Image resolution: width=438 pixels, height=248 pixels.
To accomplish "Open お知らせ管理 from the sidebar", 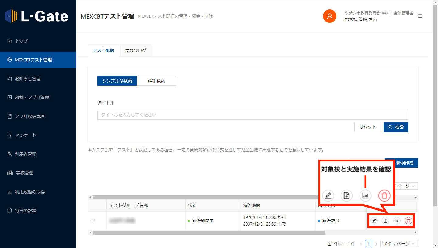I will [27, 79].
